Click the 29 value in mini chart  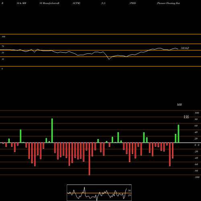coord(129,195)
